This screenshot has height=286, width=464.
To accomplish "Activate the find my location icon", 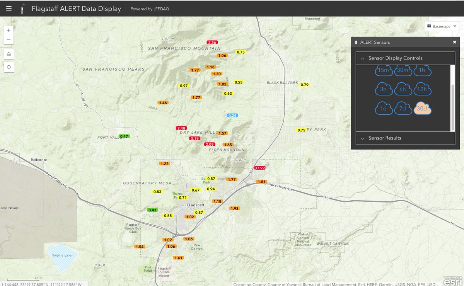I will (x=9, y=67).
